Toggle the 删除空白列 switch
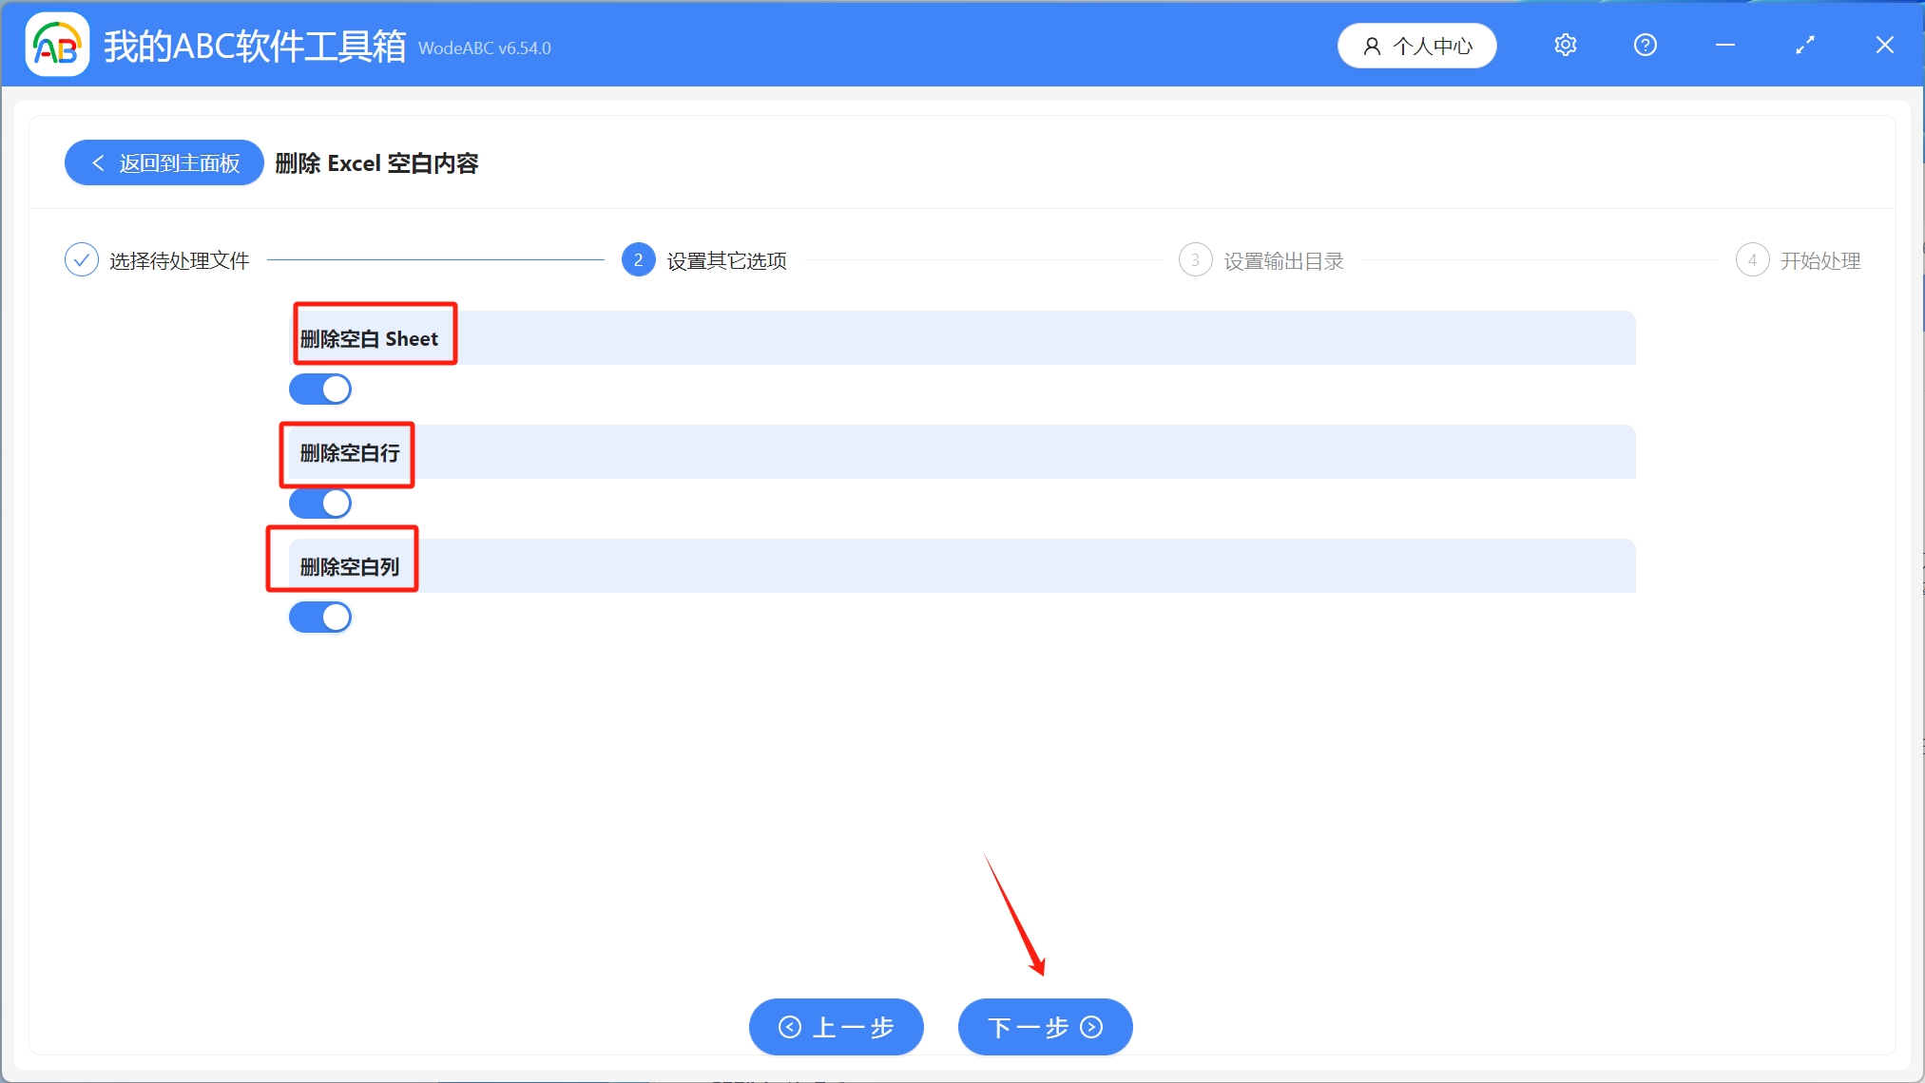 tap(320, 617)
